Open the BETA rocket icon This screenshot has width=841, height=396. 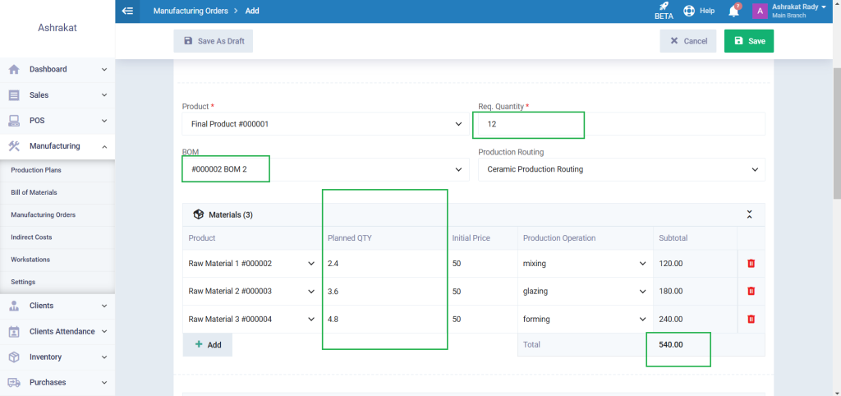(x=664, y=7)
